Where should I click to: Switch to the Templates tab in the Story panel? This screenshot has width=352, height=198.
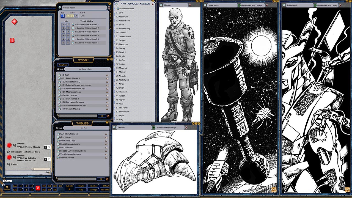pyautogui.click(x=63, y=65)
